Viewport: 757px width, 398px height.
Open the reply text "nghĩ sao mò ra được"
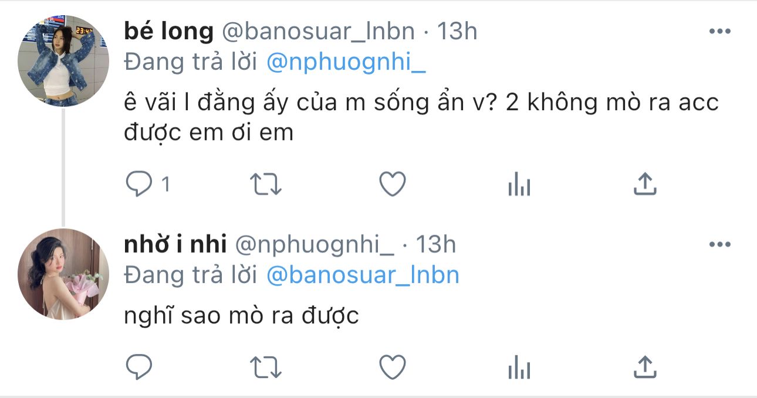pos(241,317)
